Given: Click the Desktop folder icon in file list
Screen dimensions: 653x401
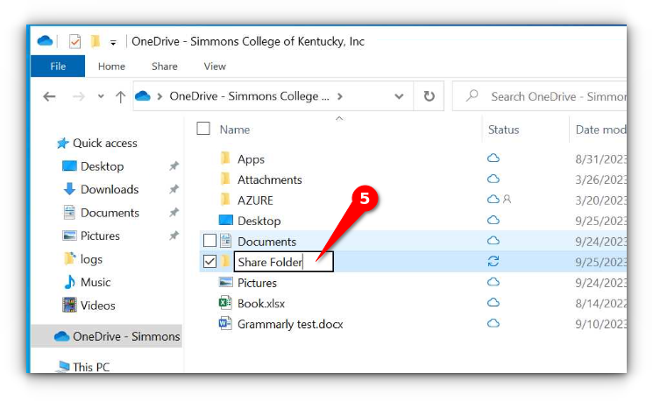Looking at the screenshot, I should [225, 220].
